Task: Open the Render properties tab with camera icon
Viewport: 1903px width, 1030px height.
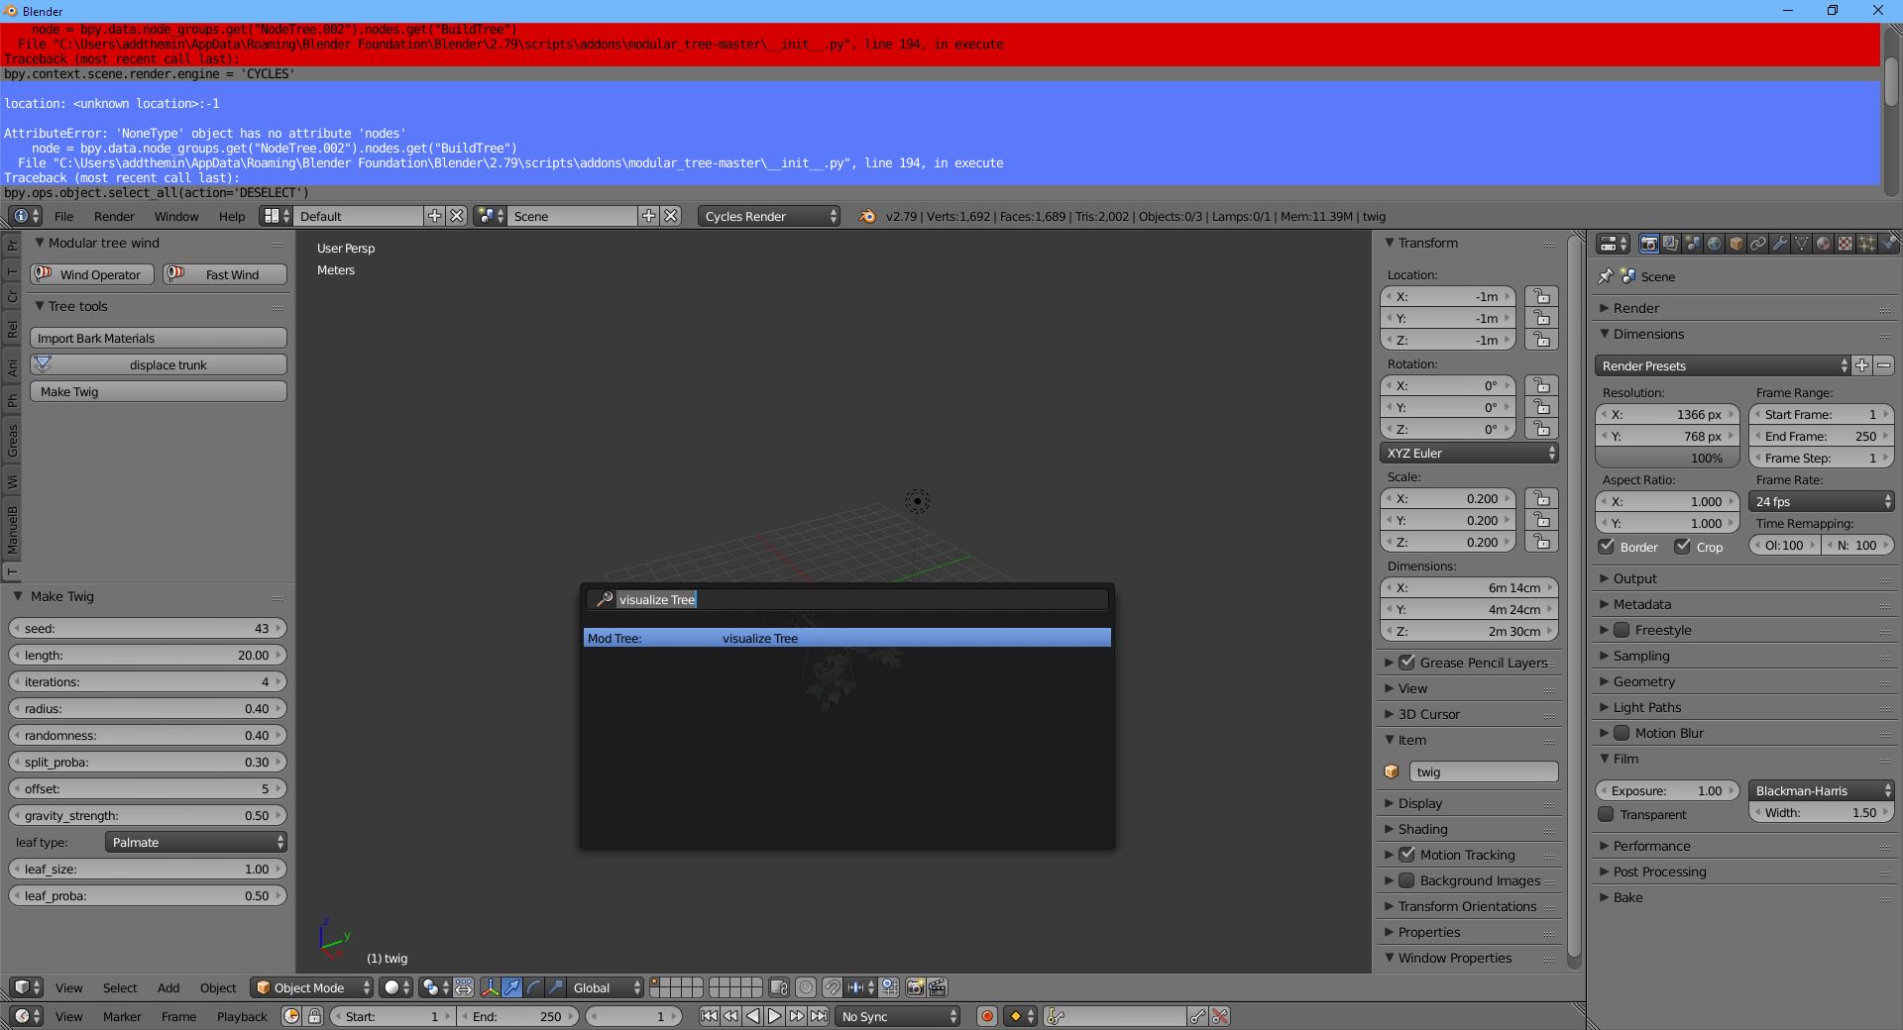Action: (x=1648, y=244)
